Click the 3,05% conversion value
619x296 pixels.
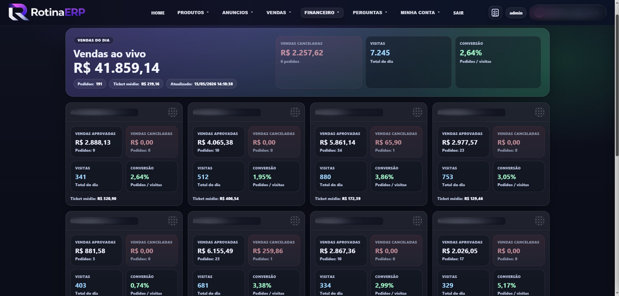tap(507, 177)
